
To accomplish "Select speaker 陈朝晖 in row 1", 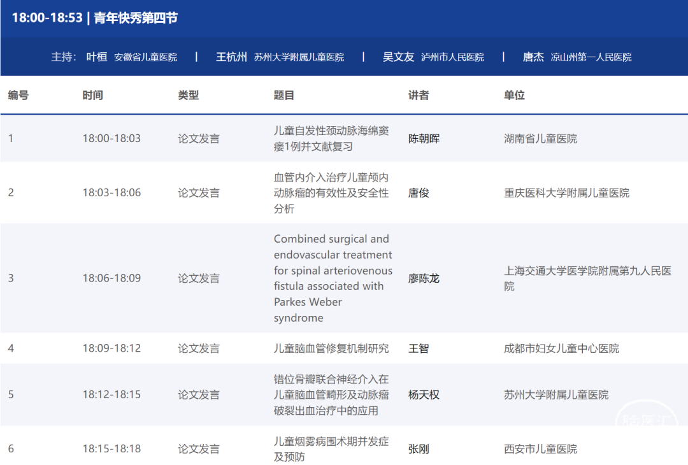I will click(x=424, y=138).
